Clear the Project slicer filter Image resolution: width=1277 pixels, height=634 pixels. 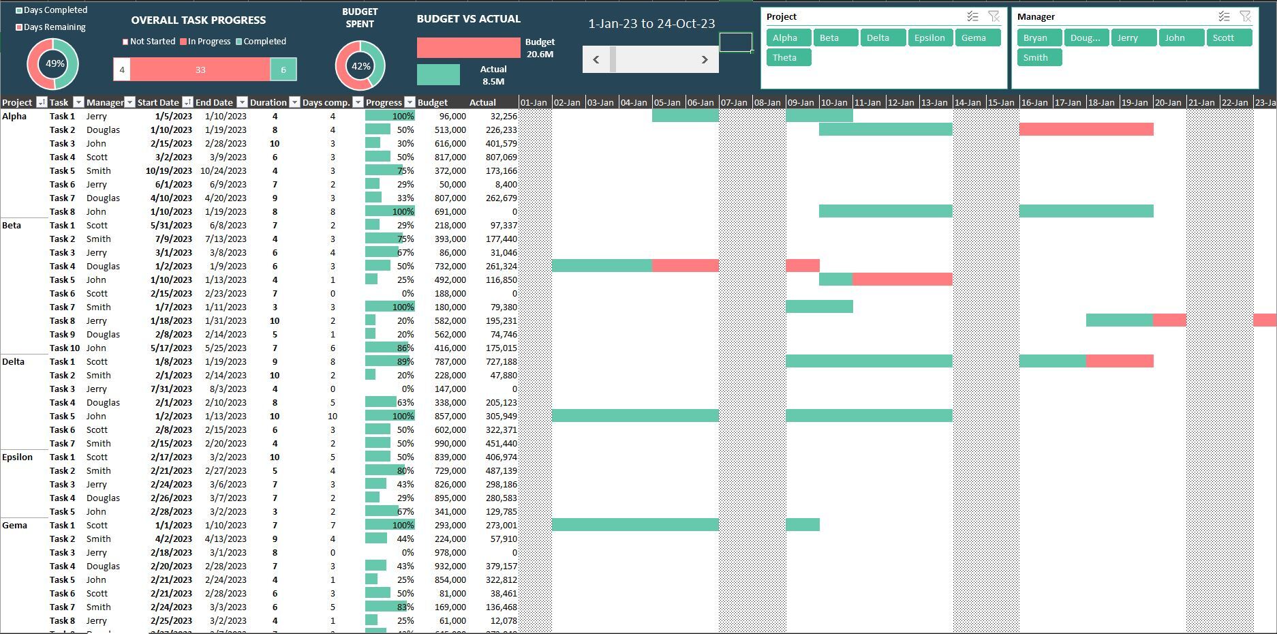point(994,16)
